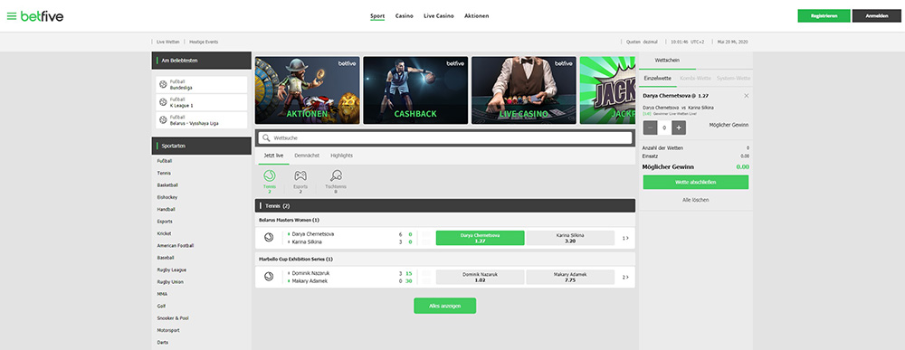The image size is (905, 350).
Task: Increase stake with the plus button
Action: [x=679, y=128]
